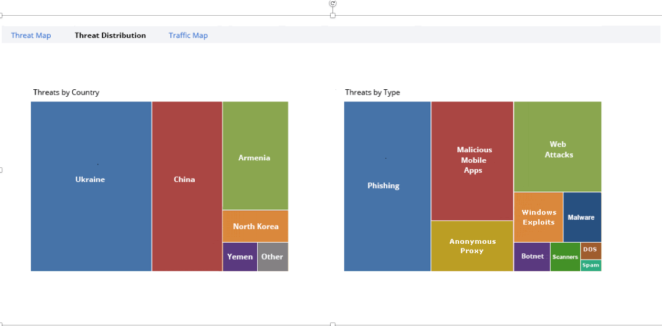Click the rotation handle above the chart

pyautogui.click(x=332, y=3)
